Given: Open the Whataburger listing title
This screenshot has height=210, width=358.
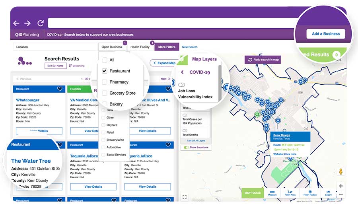Looking at the screenshot, I should pos(27,100).
